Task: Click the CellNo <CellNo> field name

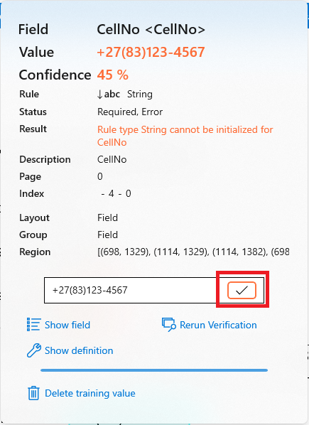Action: [x=151, y=29]
